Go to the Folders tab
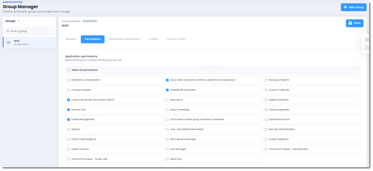Screen dimensions: 373x171 pyautogui.click(x=153, y=39)
